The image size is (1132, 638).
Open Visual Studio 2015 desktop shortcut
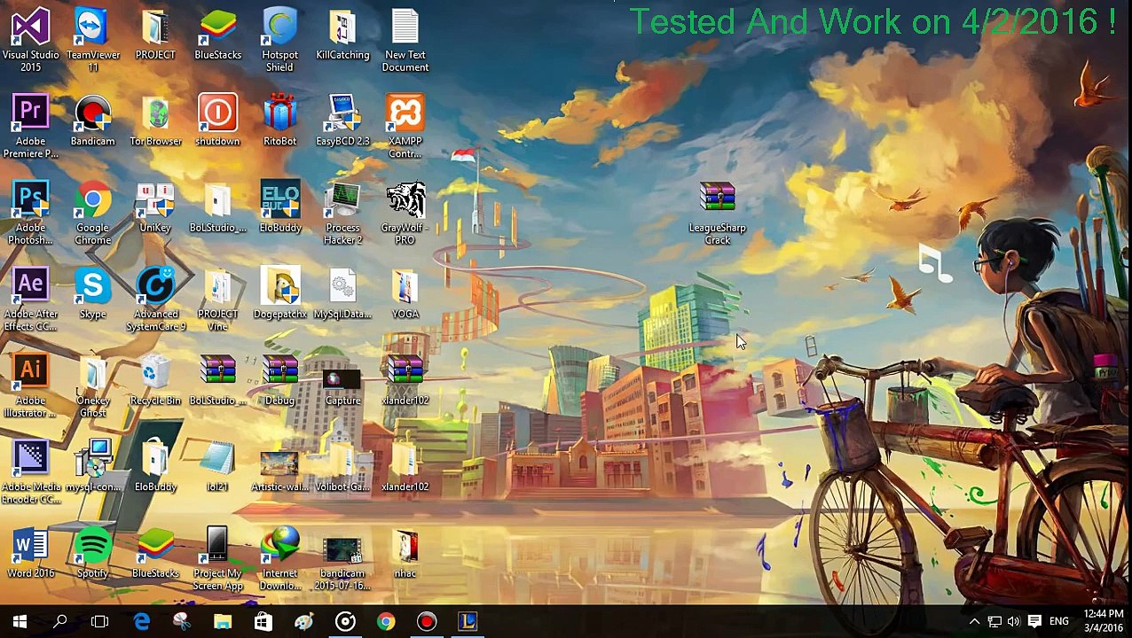click(x=30, y=40)
